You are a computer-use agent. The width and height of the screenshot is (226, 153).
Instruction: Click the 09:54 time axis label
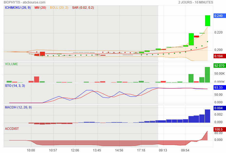(x=185, y=150)
